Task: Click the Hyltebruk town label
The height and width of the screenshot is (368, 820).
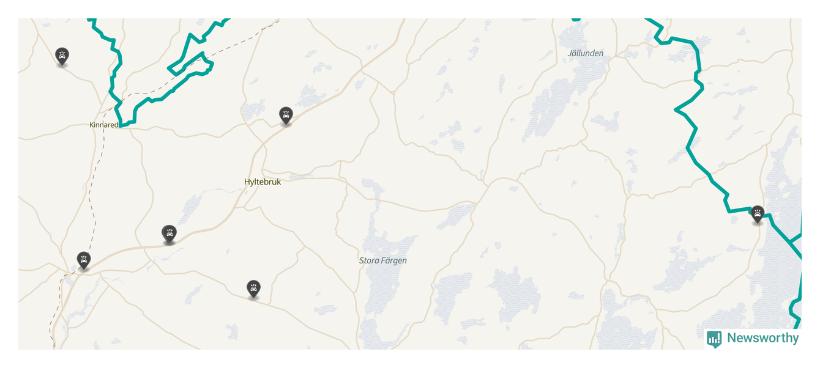Action: [x=263, y=182]
